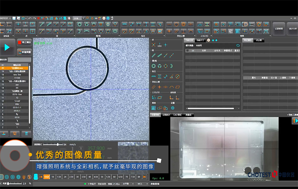This screenshot has width=298, height=189.
Task: Open settings via the gear icon in top toolbar
Action: (x=104, y=18)
